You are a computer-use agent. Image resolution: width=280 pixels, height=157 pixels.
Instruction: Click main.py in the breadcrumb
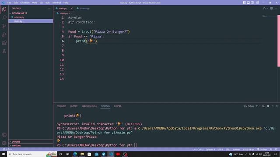(x=63, y=14)
